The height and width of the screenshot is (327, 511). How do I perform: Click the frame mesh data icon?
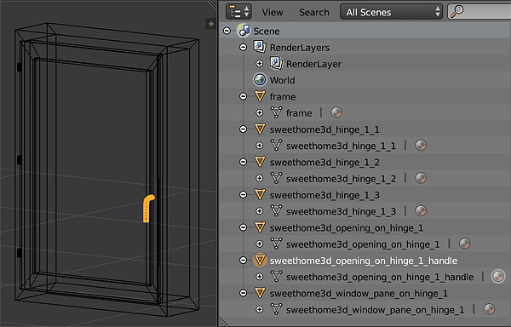pos(276,112)
